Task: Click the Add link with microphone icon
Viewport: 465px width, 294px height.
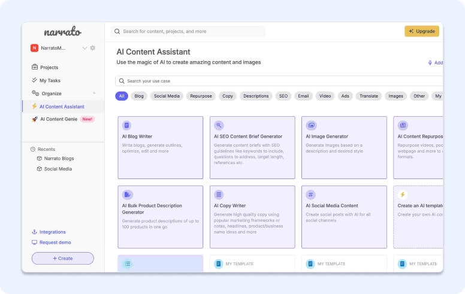Action: (x=436, y=62)
